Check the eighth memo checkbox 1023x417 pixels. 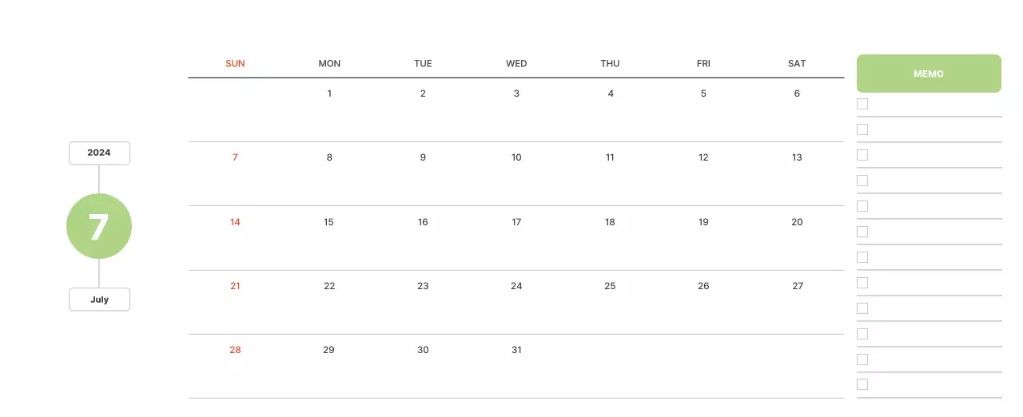pyautogui.click(x=862, y=283)
